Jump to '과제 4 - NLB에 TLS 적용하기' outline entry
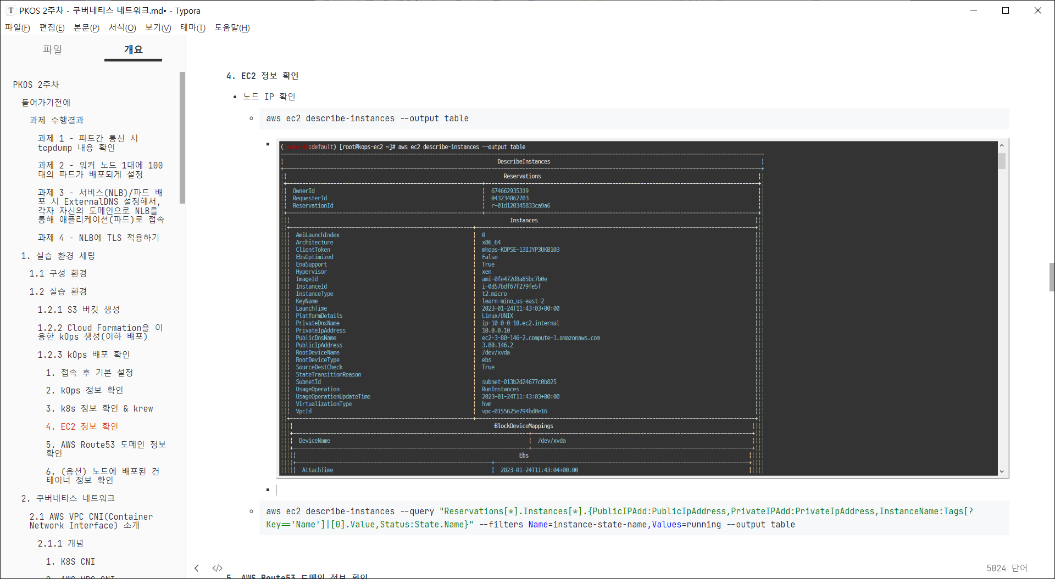This screenshot has height=579, width=1055. coord(98,237)
